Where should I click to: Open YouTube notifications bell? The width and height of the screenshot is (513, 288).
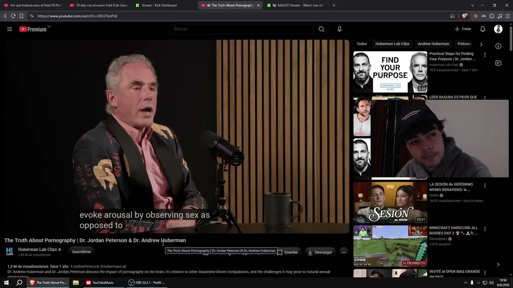(483, 29)
